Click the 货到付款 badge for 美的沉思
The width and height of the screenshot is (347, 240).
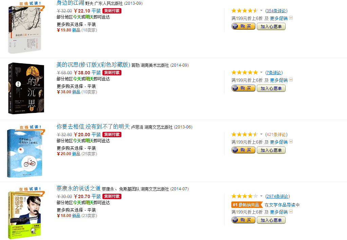[x=112, y=73]
